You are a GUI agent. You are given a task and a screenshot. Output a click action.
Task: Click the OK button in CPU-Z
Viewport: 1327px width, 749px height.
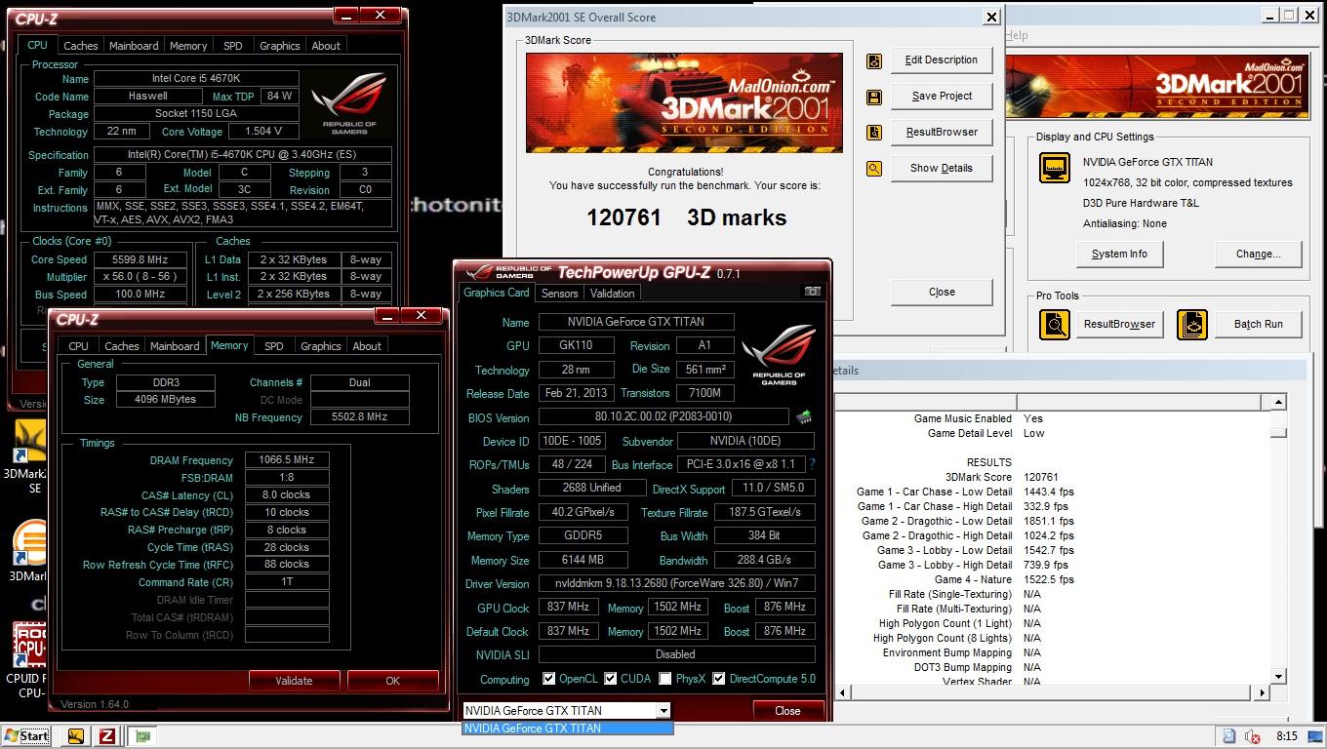[x=392, y=681]
